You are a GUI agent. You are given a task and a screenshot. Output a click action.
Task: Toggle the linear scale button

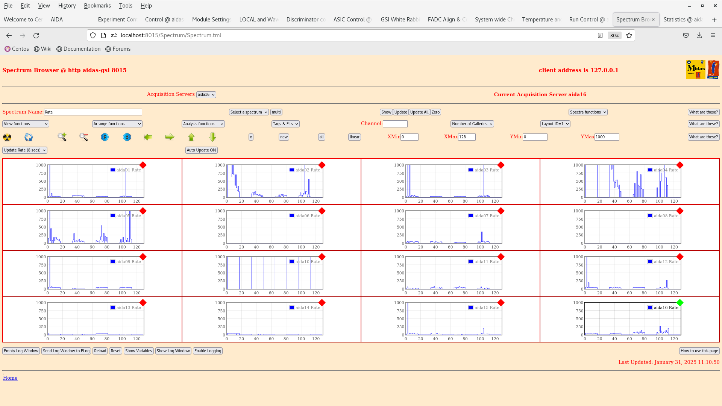pyautogui.click(x=354, y=137)
